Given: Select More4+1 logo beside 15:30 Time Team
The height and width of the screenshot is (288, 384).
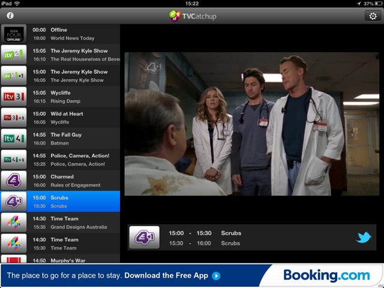Looking at the screenshot, I should coord(14,244).
